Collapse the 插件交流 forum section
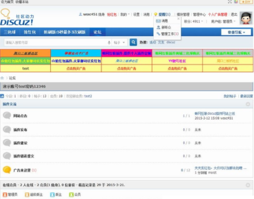This screenshot has height=199, width=254. (x=248, y=104)
